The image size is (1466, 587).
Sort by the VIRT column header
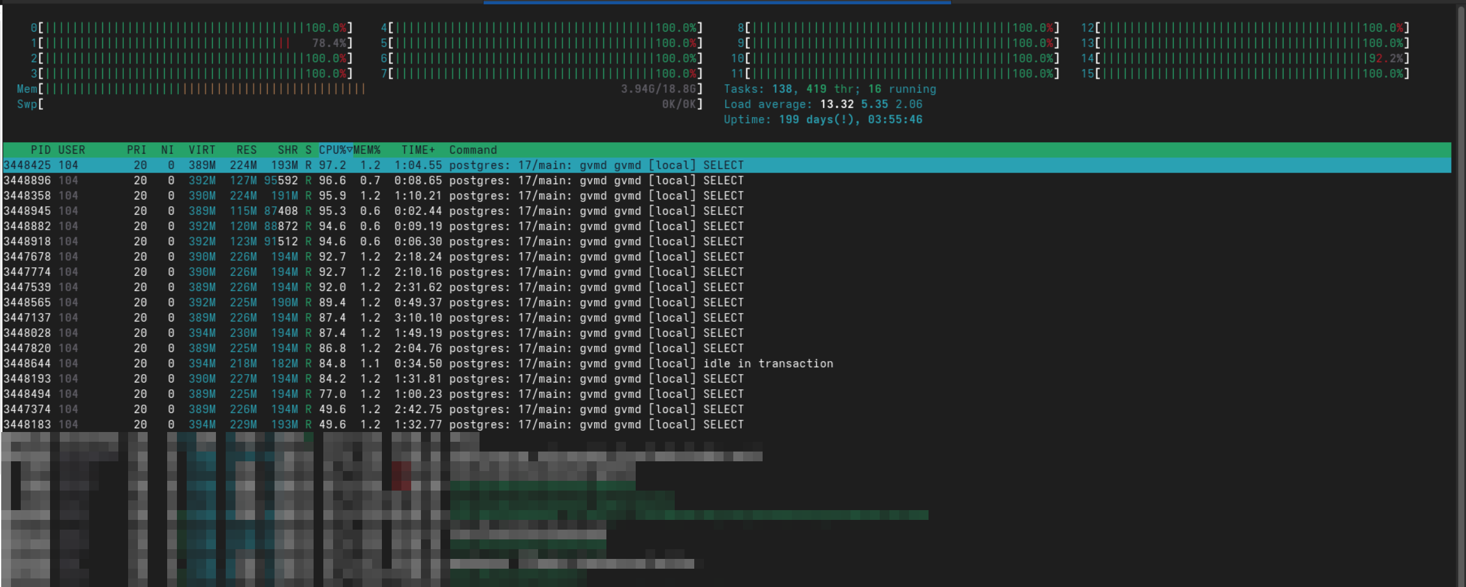(202, 150)
